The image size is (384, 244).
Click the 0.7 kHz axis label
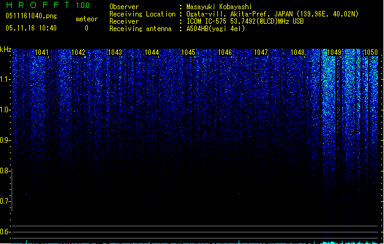tap(5, 201)
